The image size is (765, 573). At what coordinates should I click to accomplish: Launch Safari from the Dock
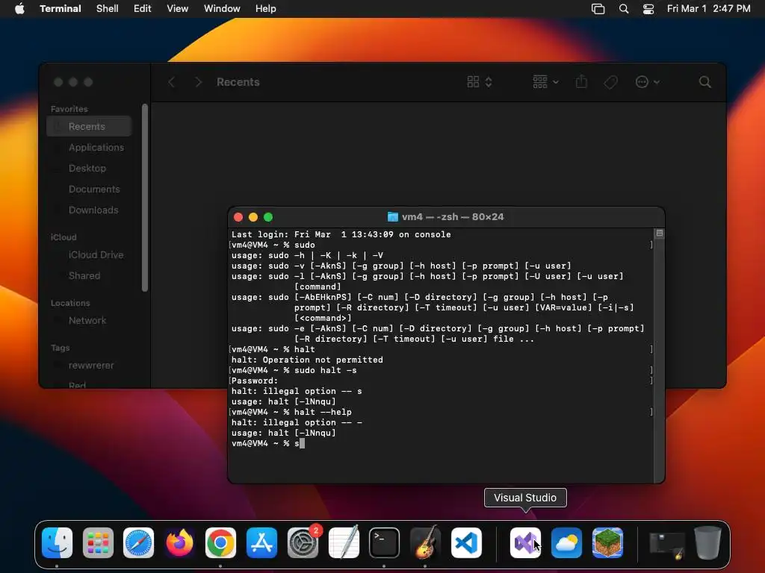[x=138, y=542]
